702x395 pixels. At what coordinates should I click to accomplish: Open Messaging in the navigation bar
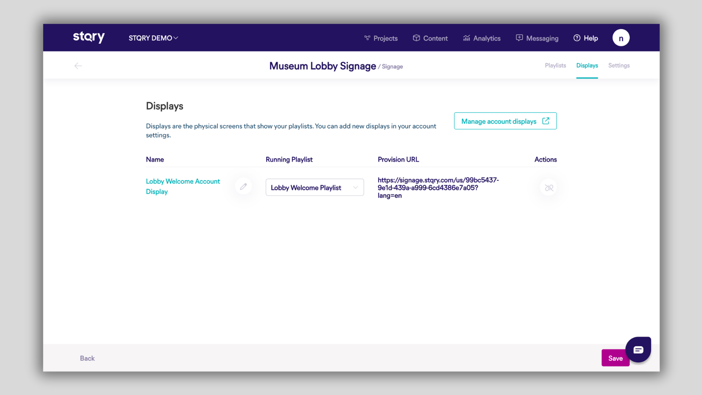click(537, 38)
